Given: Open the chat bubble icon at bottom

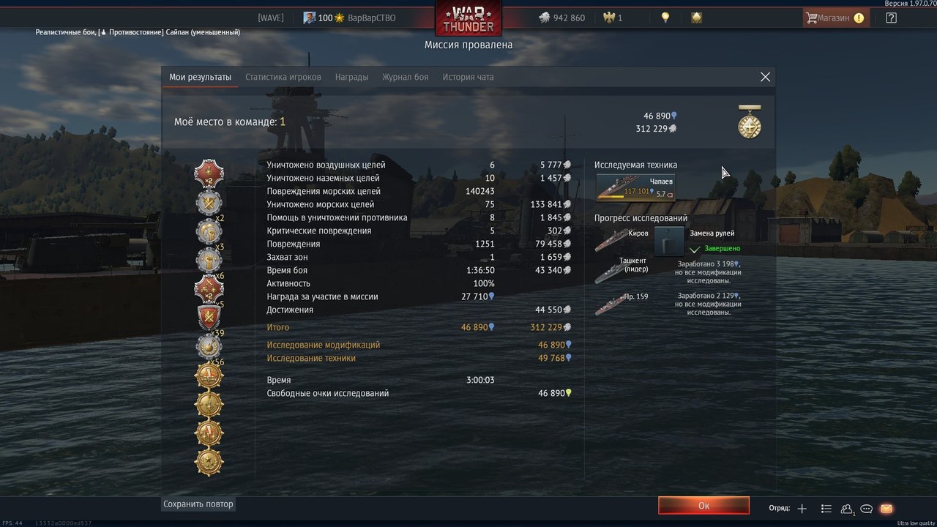Looking at the screenshot, I should (867, 509).
